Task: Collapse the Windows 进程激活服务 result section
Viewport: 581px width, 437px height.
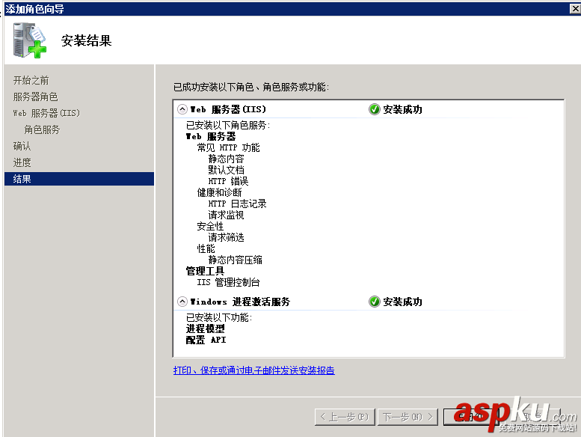Action: click(182, 302)
